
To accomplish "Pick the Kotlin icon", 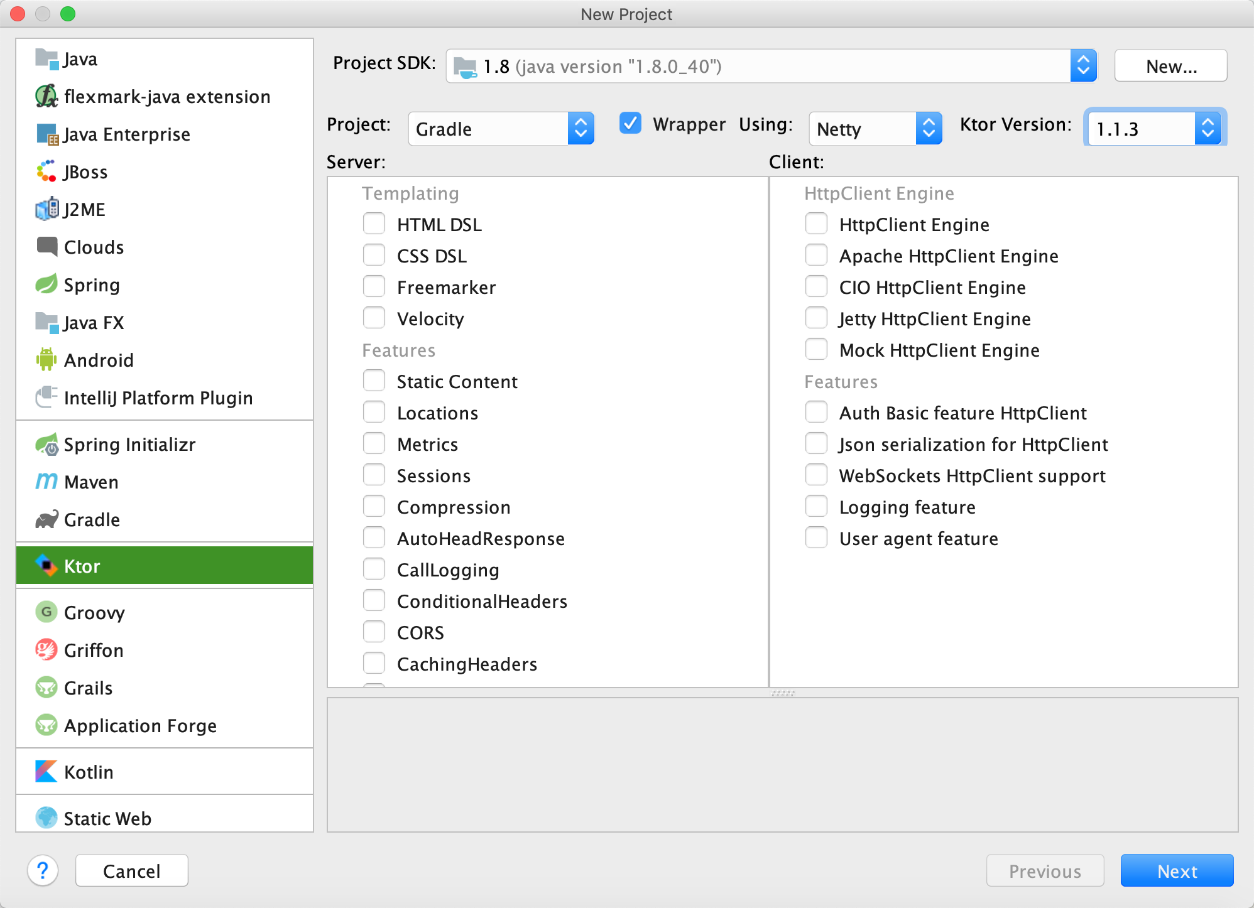I will 46,772.
